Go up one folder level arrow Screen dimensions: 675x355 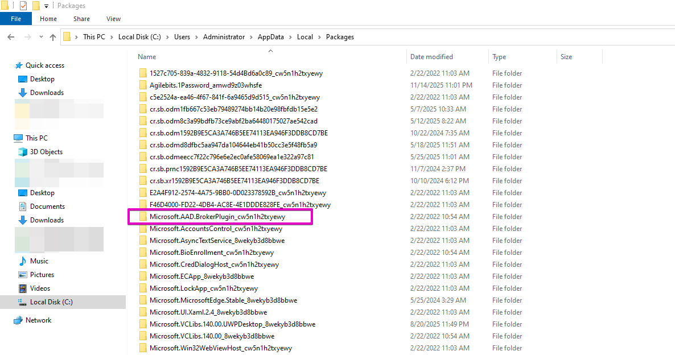tap(53, 37)
